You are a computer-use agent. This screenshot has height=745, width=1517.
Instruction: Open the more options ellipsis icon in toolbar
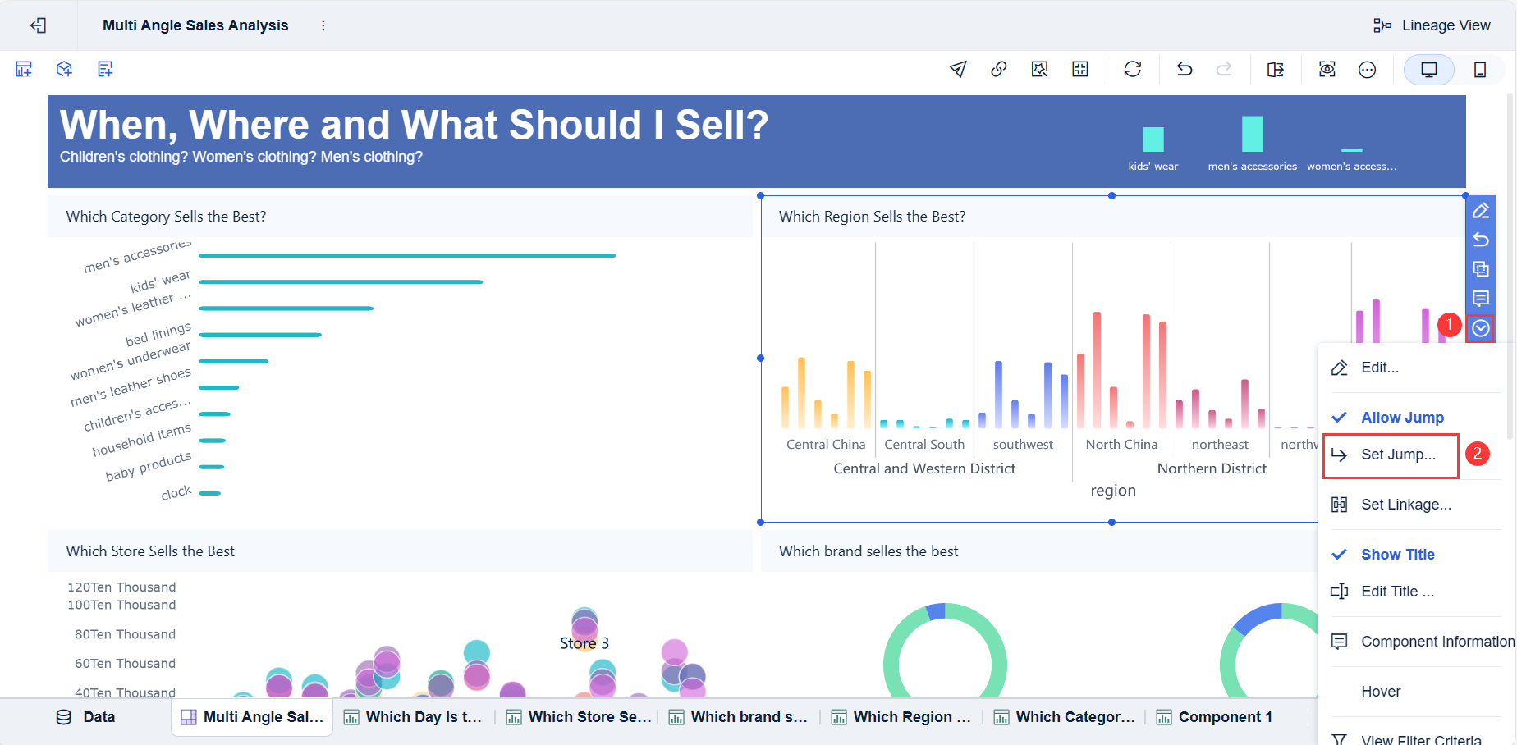(1368, 69)
